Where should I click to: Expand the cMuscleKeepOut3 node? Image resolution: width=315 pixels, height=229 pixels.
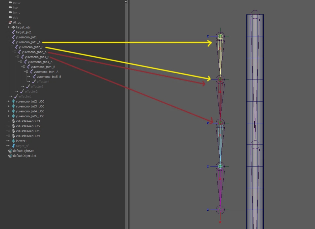[9, 131]
